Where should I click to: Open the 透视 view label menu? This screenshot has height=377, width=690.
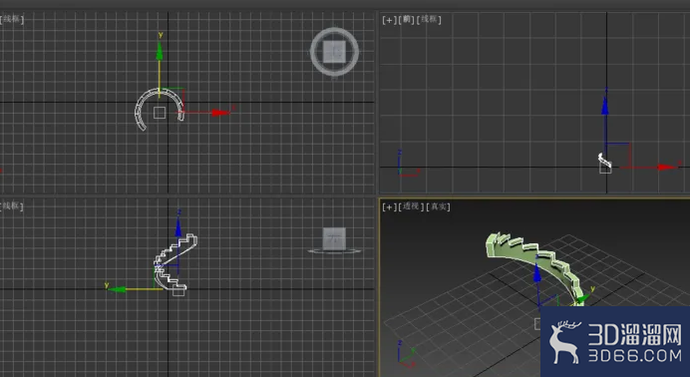[411, 206]
